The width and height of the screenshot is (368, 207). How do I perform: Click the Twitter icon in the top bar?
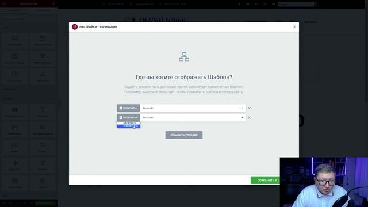[248, 4]
